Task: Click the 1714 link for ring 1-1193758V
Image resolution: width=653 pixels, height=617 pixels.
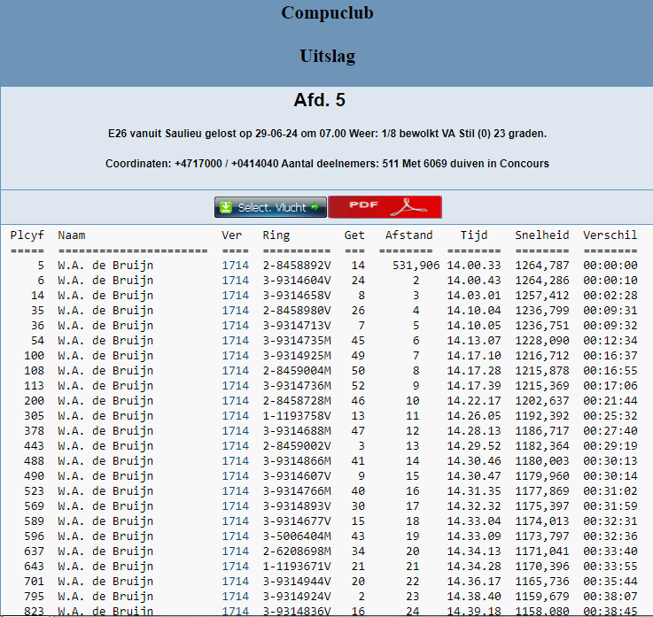Action: tap(235, 415)
